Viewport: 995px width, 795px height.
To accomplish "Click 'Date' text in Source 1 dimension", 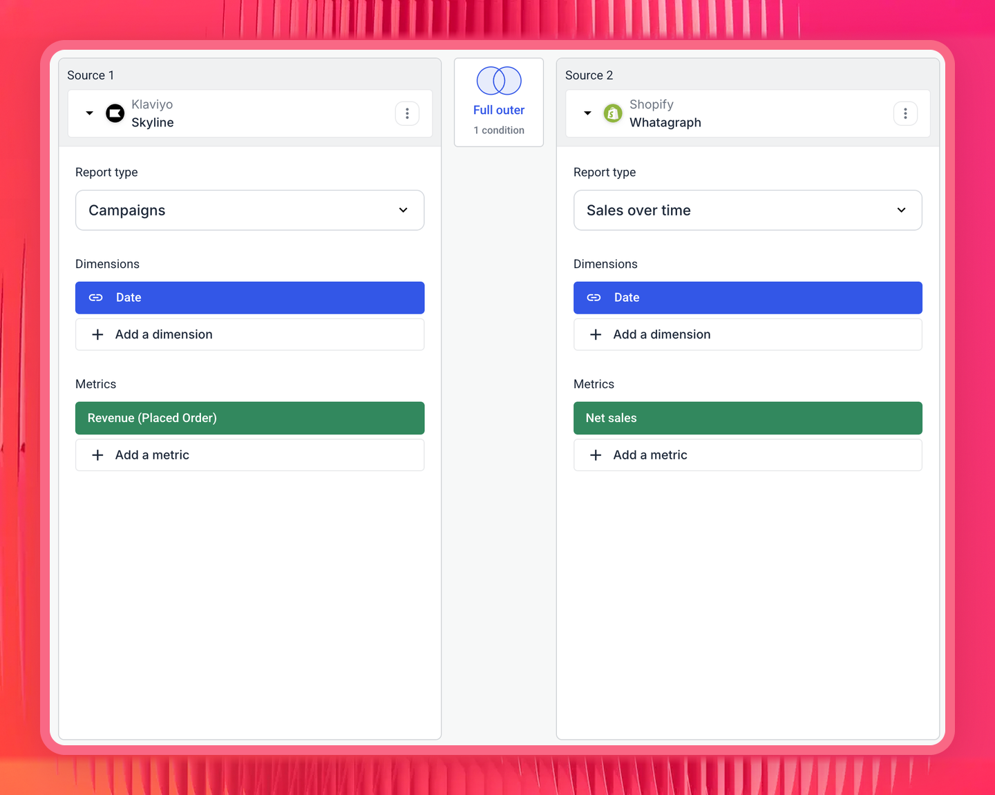I will (129, 298).
